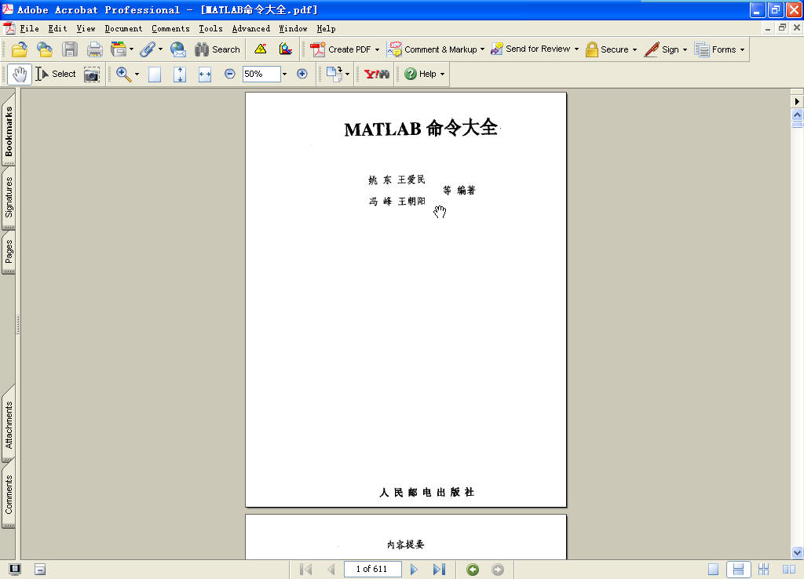Viewport: 804px width, 579px height.
Task: Open the Window menu
Action: tap(293, 29)
